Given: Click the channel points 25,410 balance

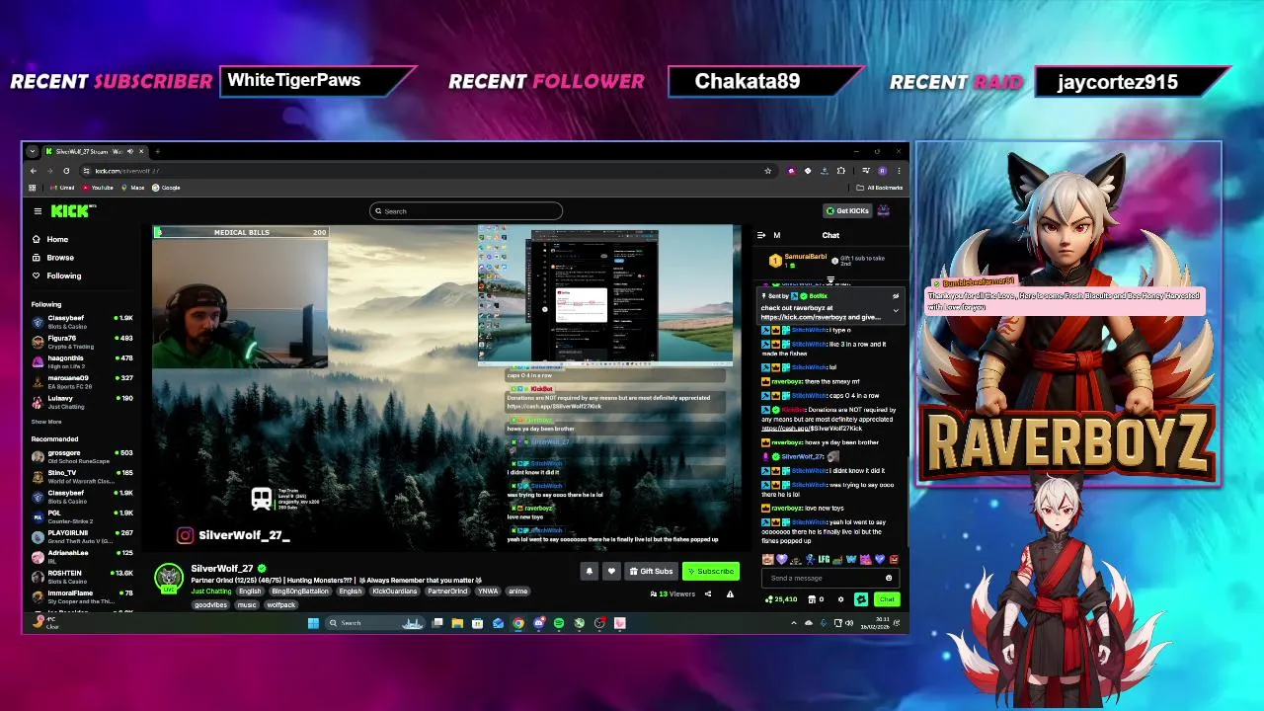Looking at the screenshot, I should 782,599.
